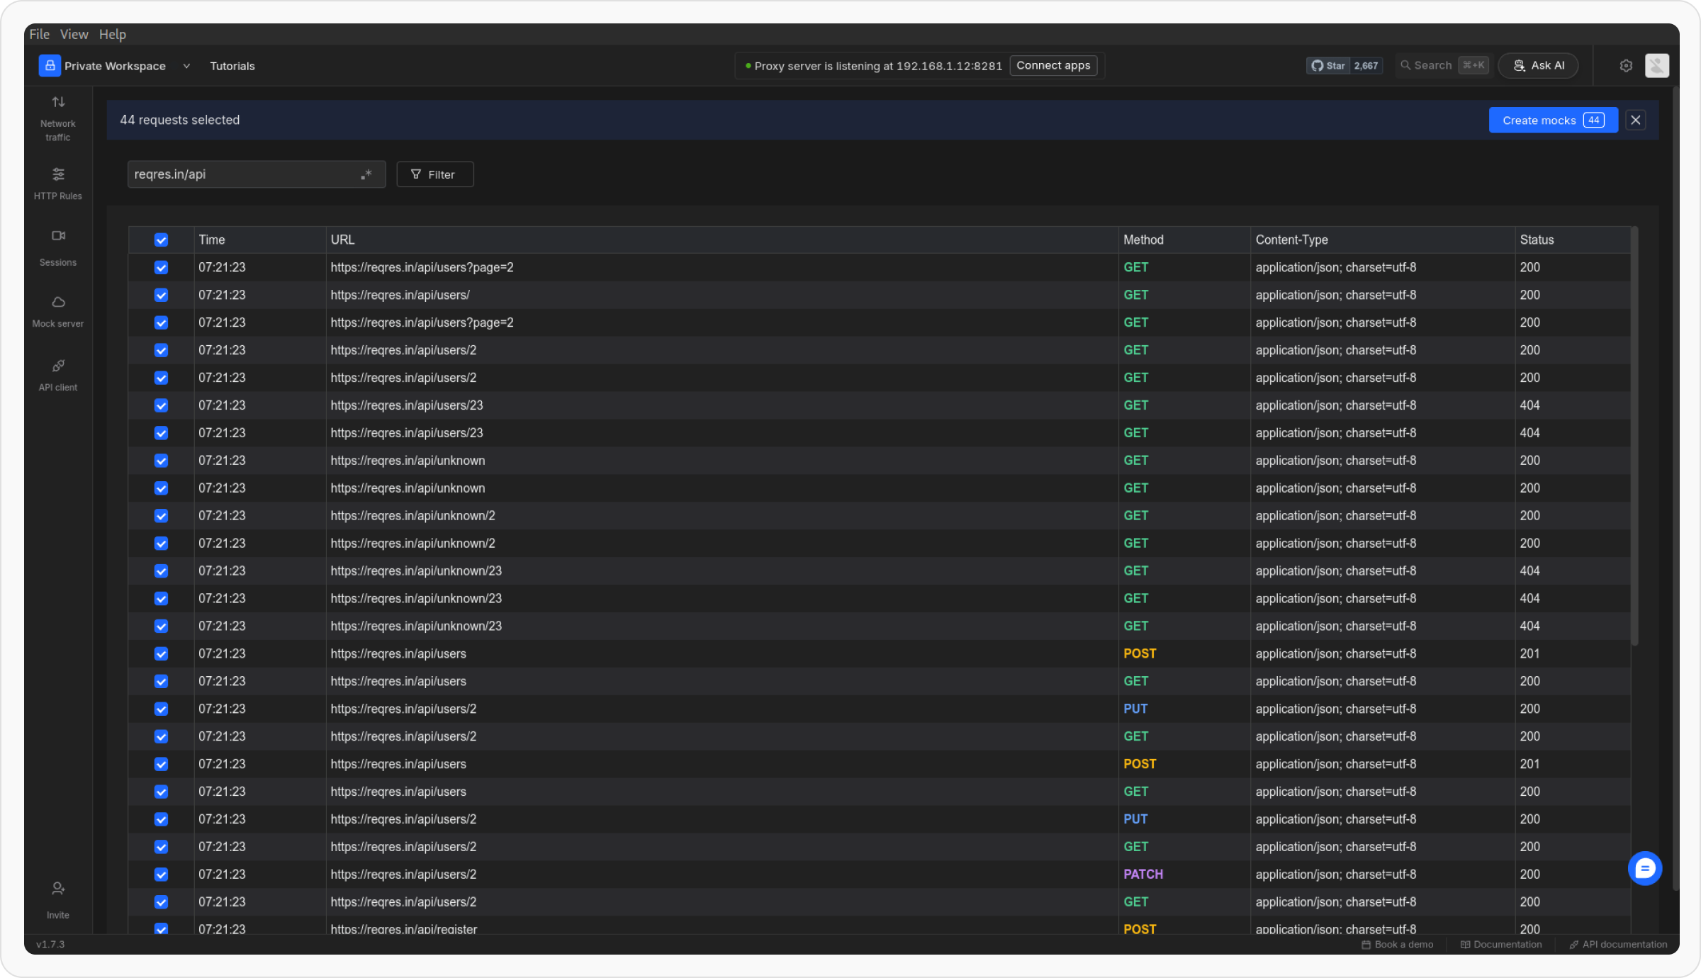Deselect the users/23 first request checkbox
This screenshot has height=978, width=1701.
(x=162, y=405)
